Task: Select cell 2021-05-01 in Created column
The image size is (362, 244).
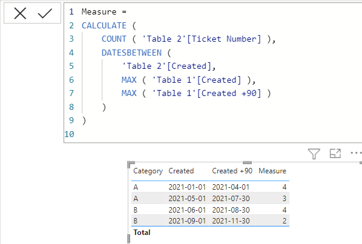Action: point(187,198)
